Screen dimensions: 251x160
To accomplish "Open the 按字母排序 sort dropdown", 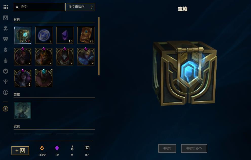I will (x=80, y=7).
